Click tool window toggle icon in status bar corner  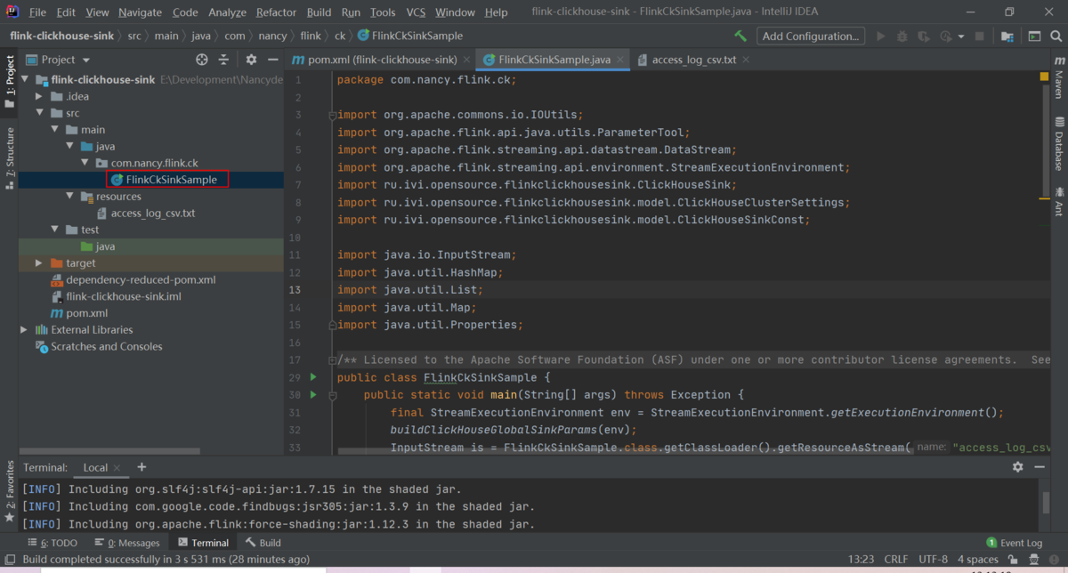pyautogui.click(x=9, y=560)
